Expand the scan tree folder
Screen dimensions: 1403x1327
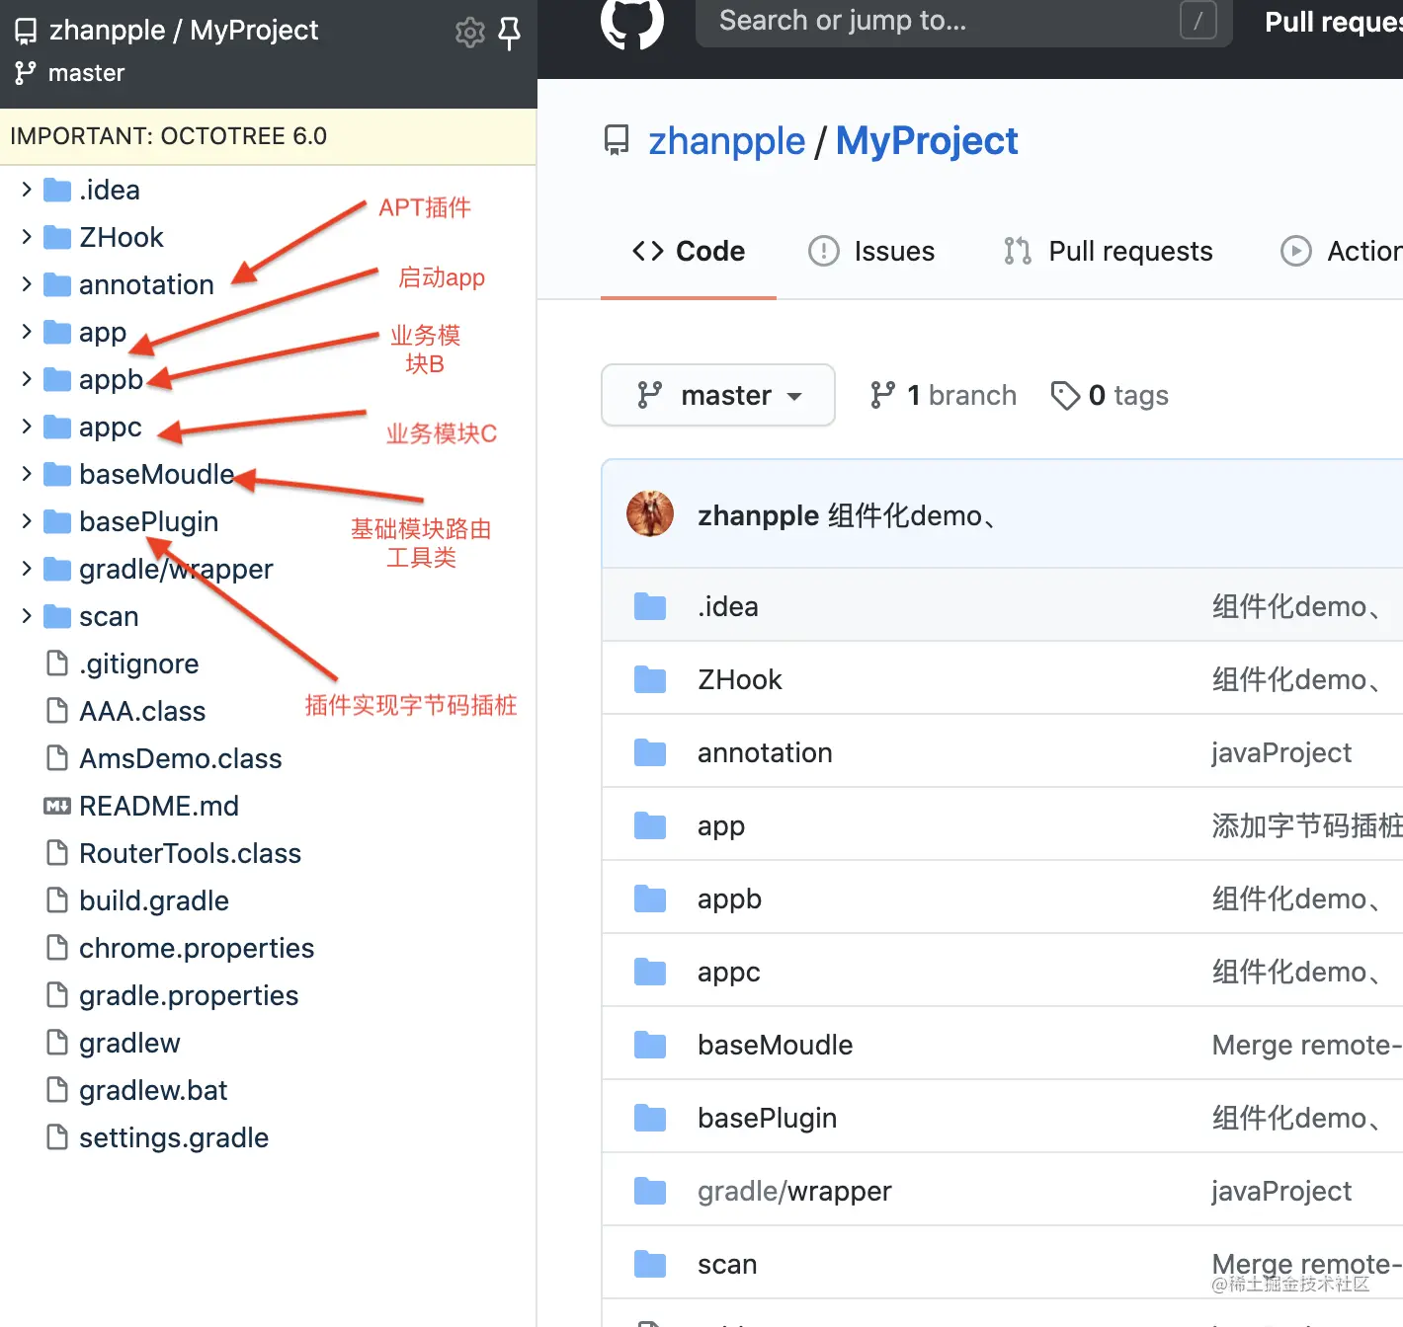27,616
